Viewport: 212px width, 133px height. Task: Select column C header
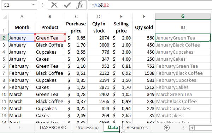click(x=76, y=17)
